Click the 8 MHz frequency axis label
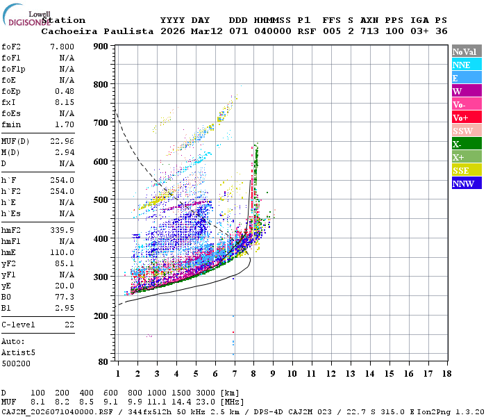486x417 pixels. 253,374
